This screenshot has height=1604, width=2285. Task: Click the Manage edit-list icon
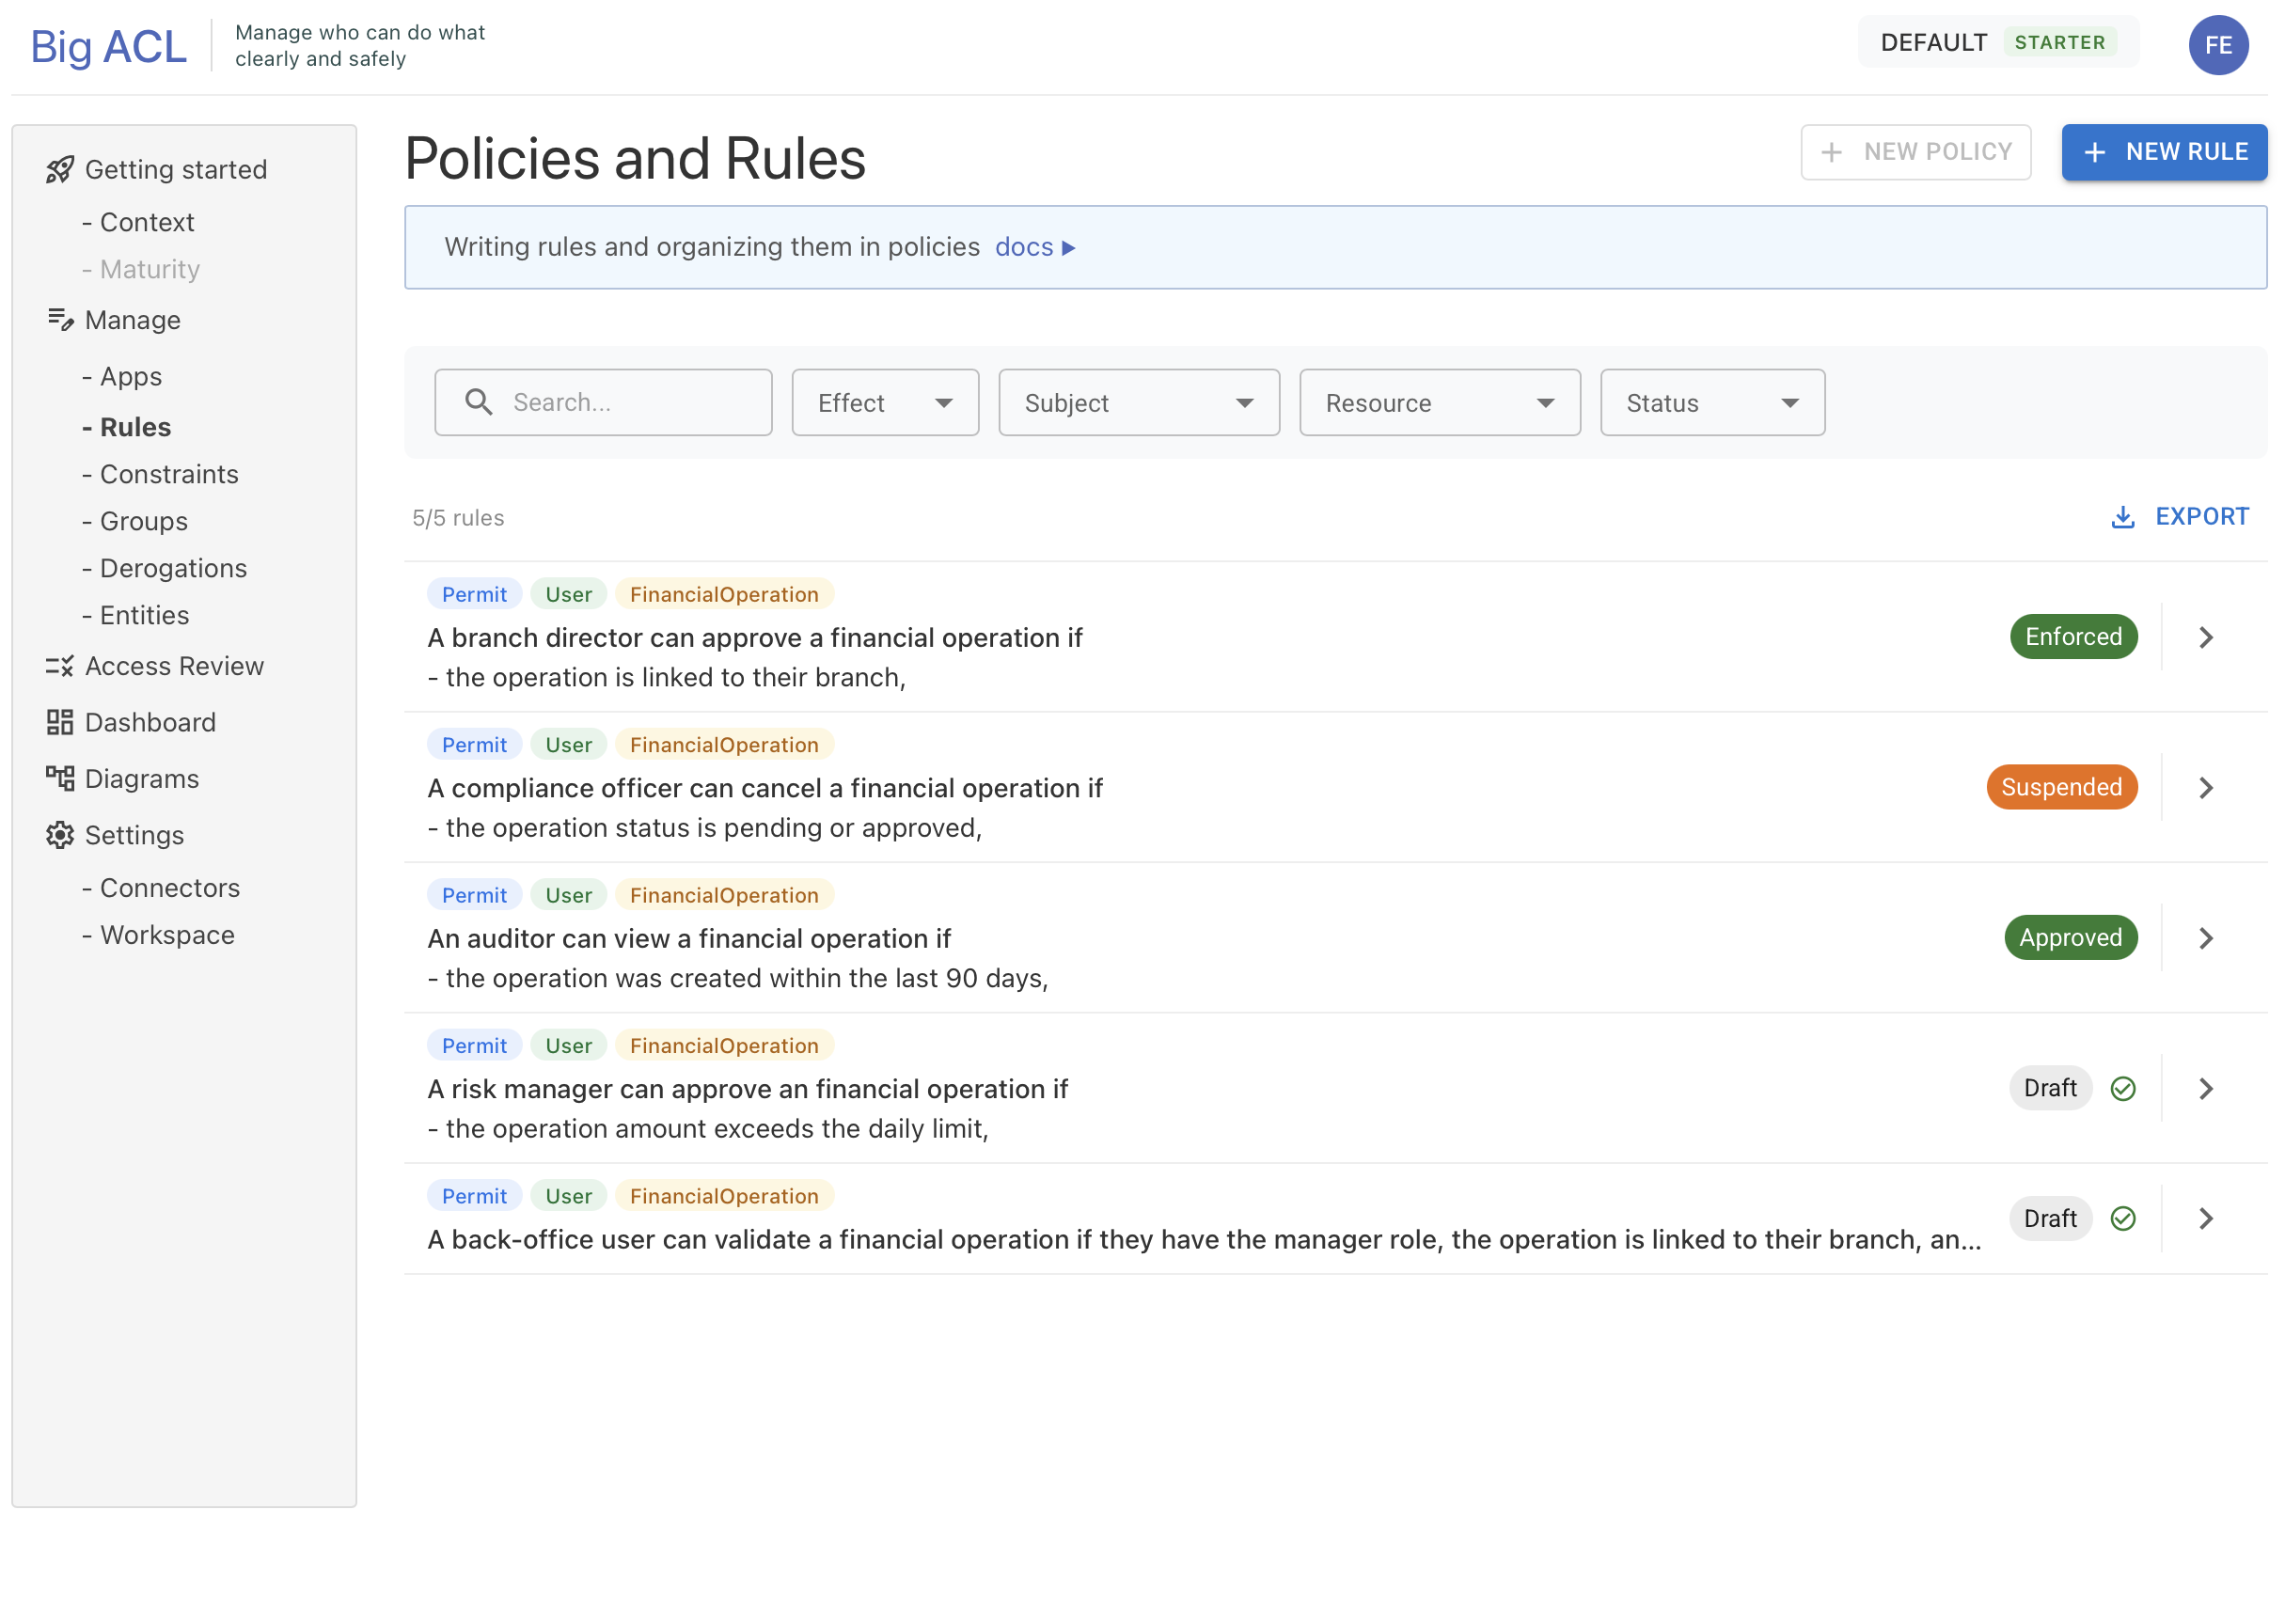(60, 321)
